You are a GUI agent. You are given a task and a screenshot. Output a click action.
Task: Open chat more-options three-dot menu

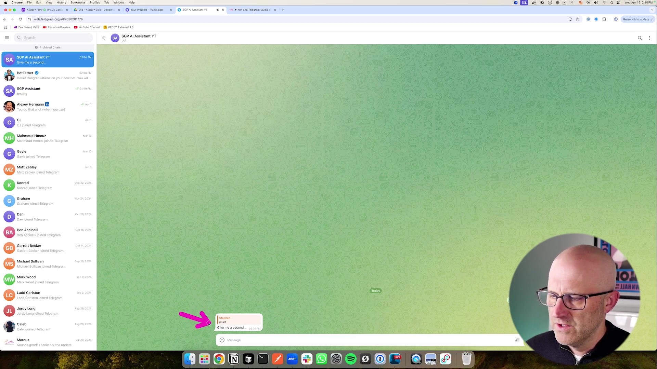pyautogui.click(x=649, y=38)
